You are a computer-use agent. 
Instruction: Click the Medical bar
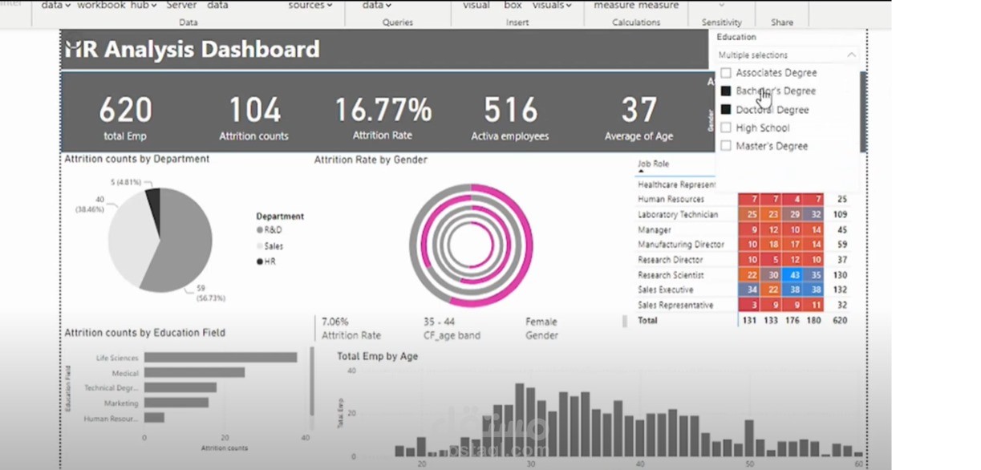click(194, 373)
